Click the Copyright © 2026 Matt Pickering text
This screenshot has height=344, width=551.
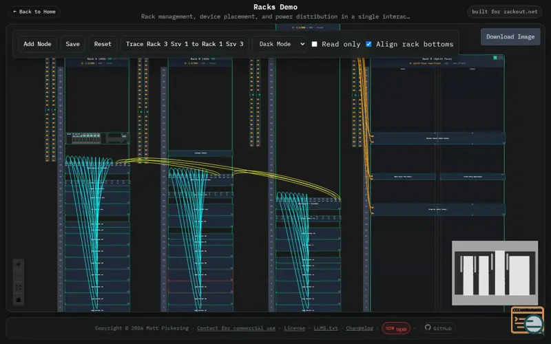(142, 328)
